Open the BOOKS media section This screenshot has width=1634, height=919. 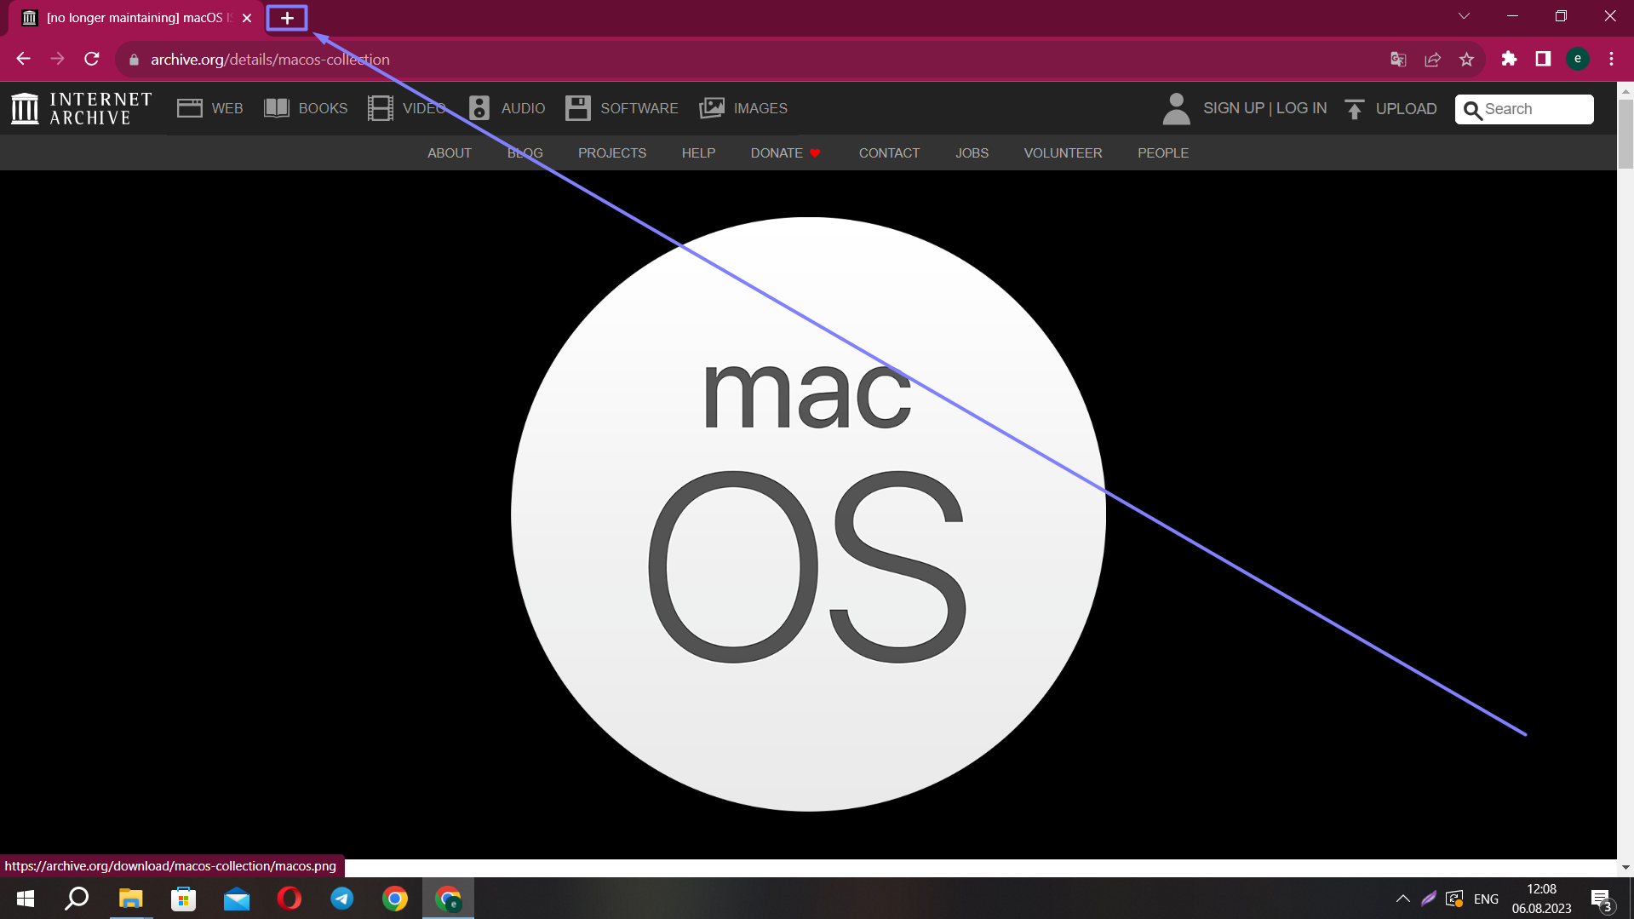306,108
